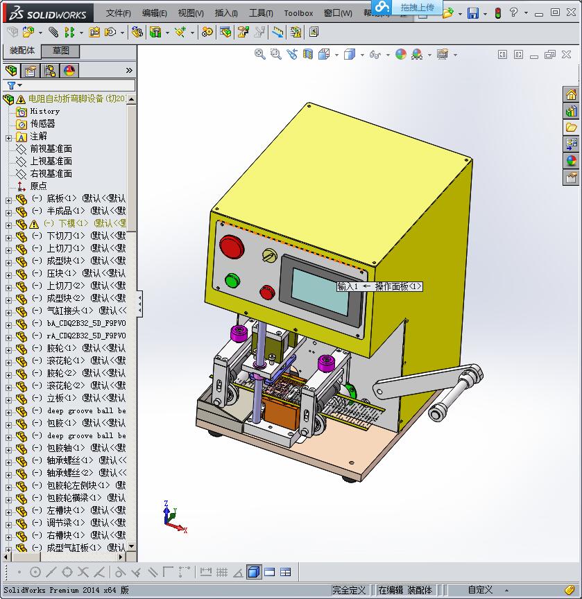This screenshot has height=599, width=582.
Task: Open the ConfigurationManager tab icon
Action: click(50, 70)
